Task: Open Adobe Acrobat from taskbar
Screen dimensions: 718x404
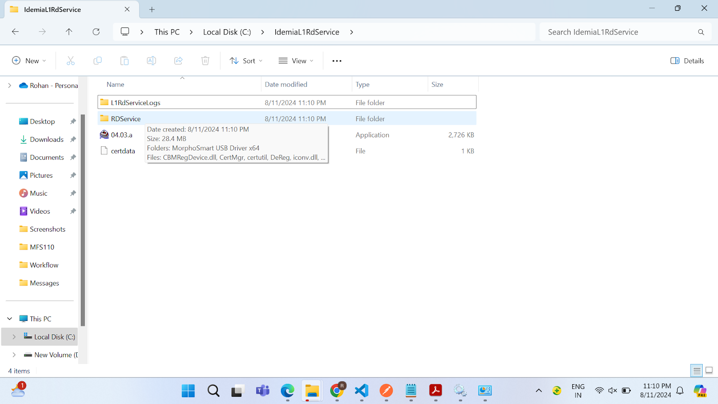Action: pyautogui.click(x=435, y=391)
